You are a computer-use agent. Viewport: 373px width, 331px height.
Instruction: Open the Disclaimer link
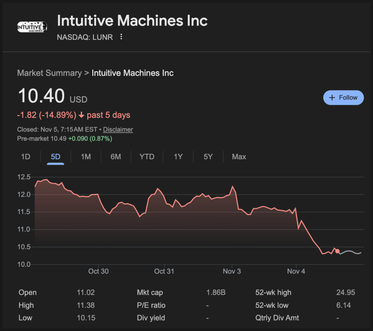click(118, 130)
